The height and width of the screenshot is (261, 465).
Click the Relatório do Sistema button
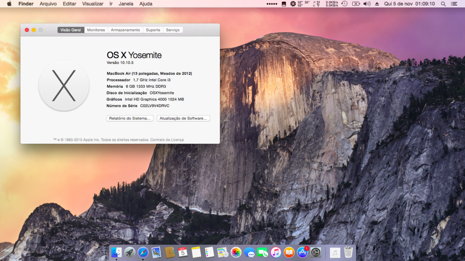[x=130, y=118]
